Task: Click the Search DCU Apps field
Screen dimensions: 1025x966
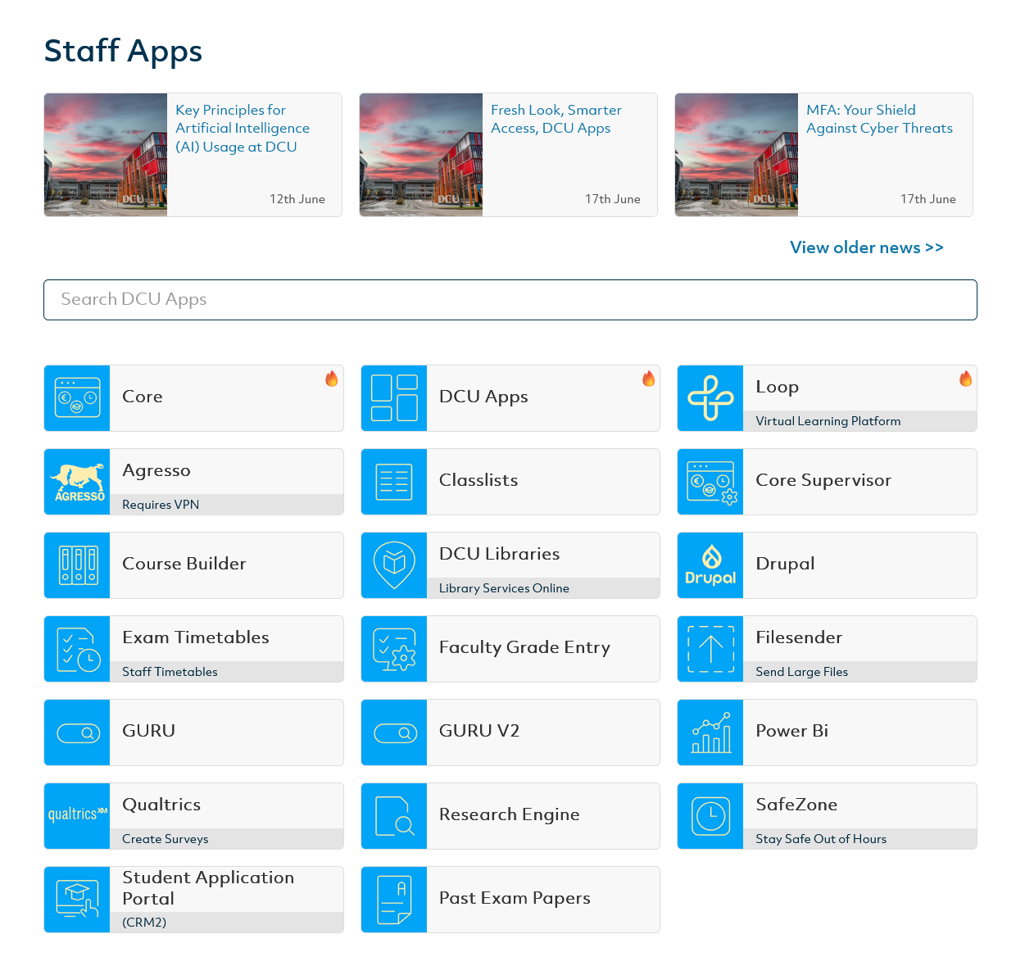Action: [510, 300]
